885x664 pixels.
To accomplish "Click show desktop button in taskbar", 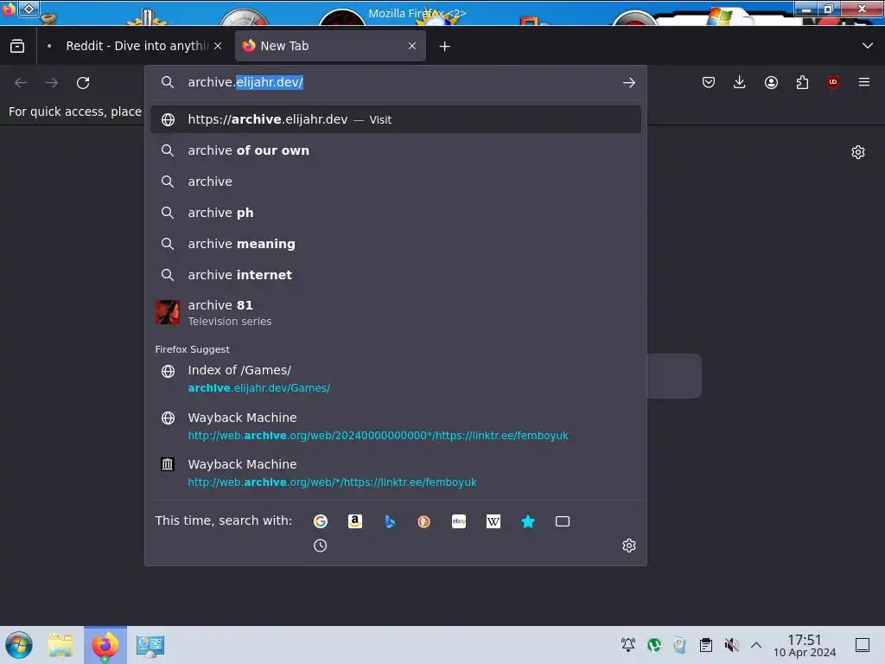I will click(863, 645).
